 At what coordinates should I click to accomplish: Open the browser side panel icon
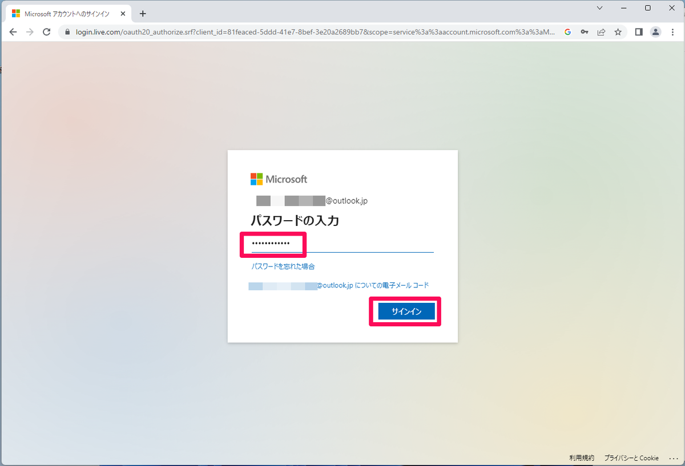point(639,33)
